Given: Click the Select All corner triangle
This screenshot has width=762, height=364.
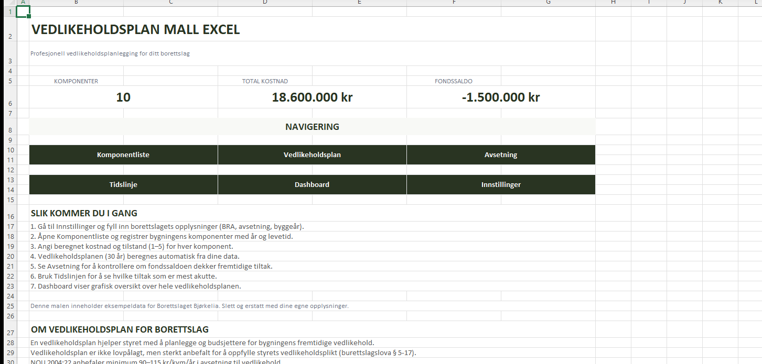Looking at the screenshot, I should coord(8,3).
